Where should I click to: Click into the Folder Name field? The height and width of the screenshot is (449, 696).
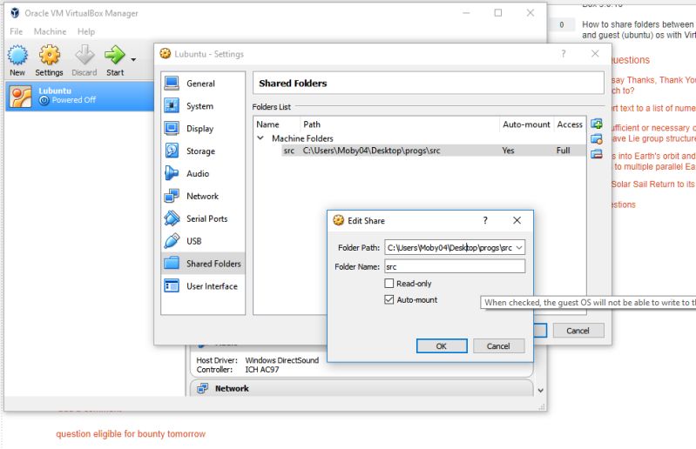[x=455, y=266]
